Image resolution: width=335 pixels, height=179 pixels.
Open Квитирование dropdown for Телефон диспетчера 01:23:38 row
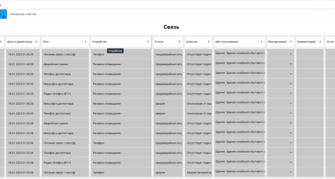click(x=291, y=153)
